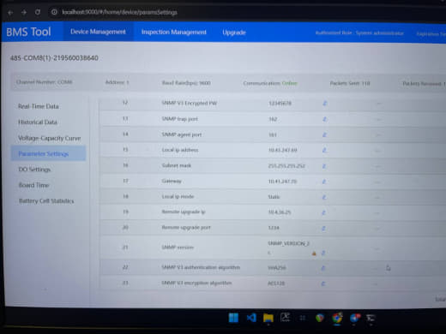Edit the Subnet mask value
Viewport: 446px width, 334px height.
(324, 166)
